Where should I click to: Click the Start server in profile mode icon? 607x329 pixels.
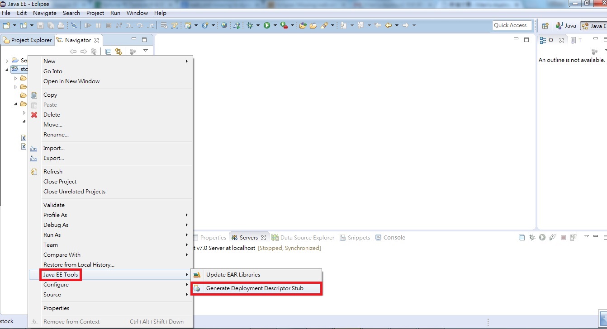tap(552, 237)
